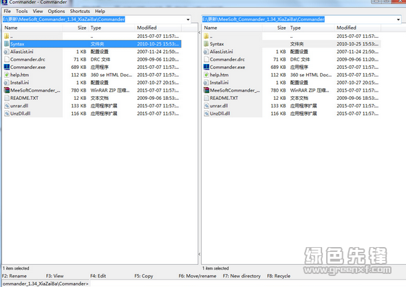Click the 780 KB size in right pane
406x287 pixels.
pos(278,90)
